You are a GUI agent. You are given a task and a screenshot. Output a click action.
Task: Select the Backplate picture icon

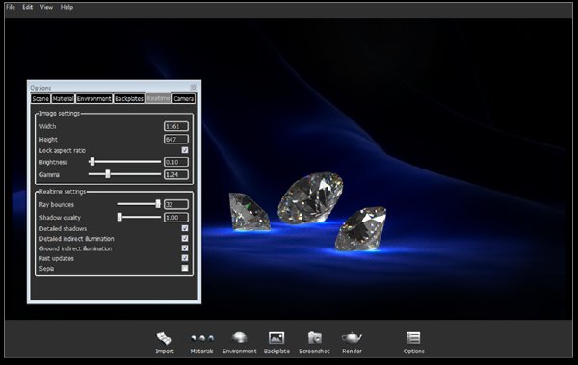(x=276, y=338)
